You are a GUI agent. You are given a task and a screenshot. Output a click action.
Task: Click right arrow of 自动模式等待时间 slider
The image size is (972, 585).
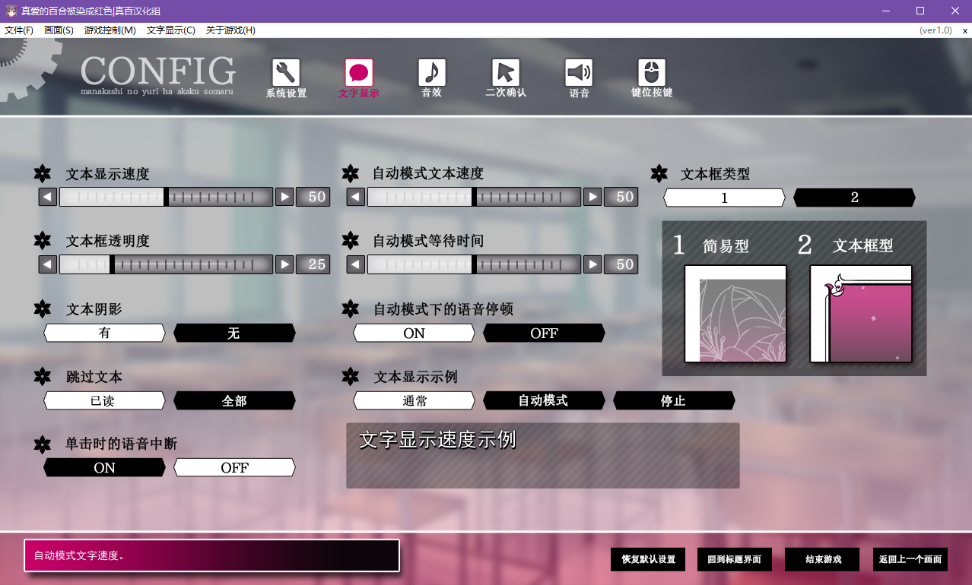point(592,264)
